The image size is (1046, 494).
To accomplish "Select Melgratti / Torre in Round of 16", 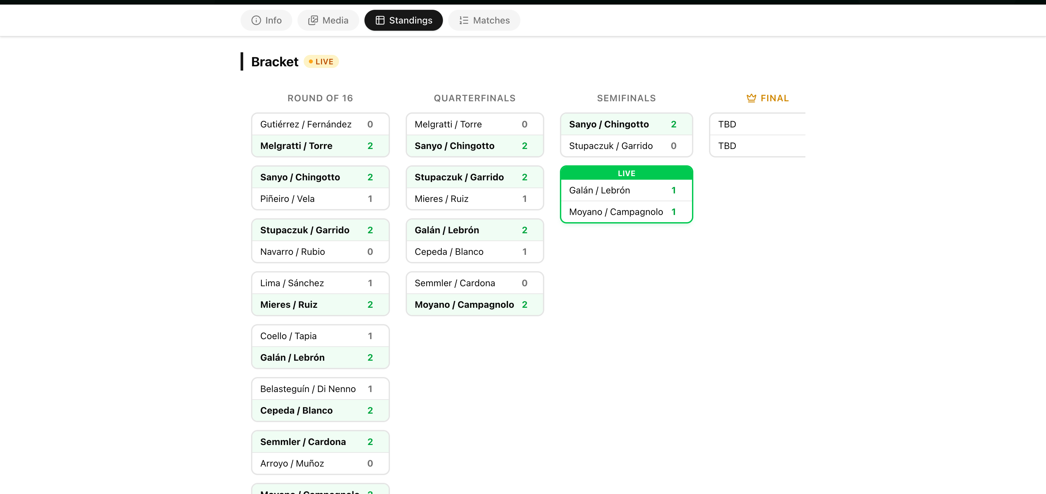I will (x=320, y=146).
